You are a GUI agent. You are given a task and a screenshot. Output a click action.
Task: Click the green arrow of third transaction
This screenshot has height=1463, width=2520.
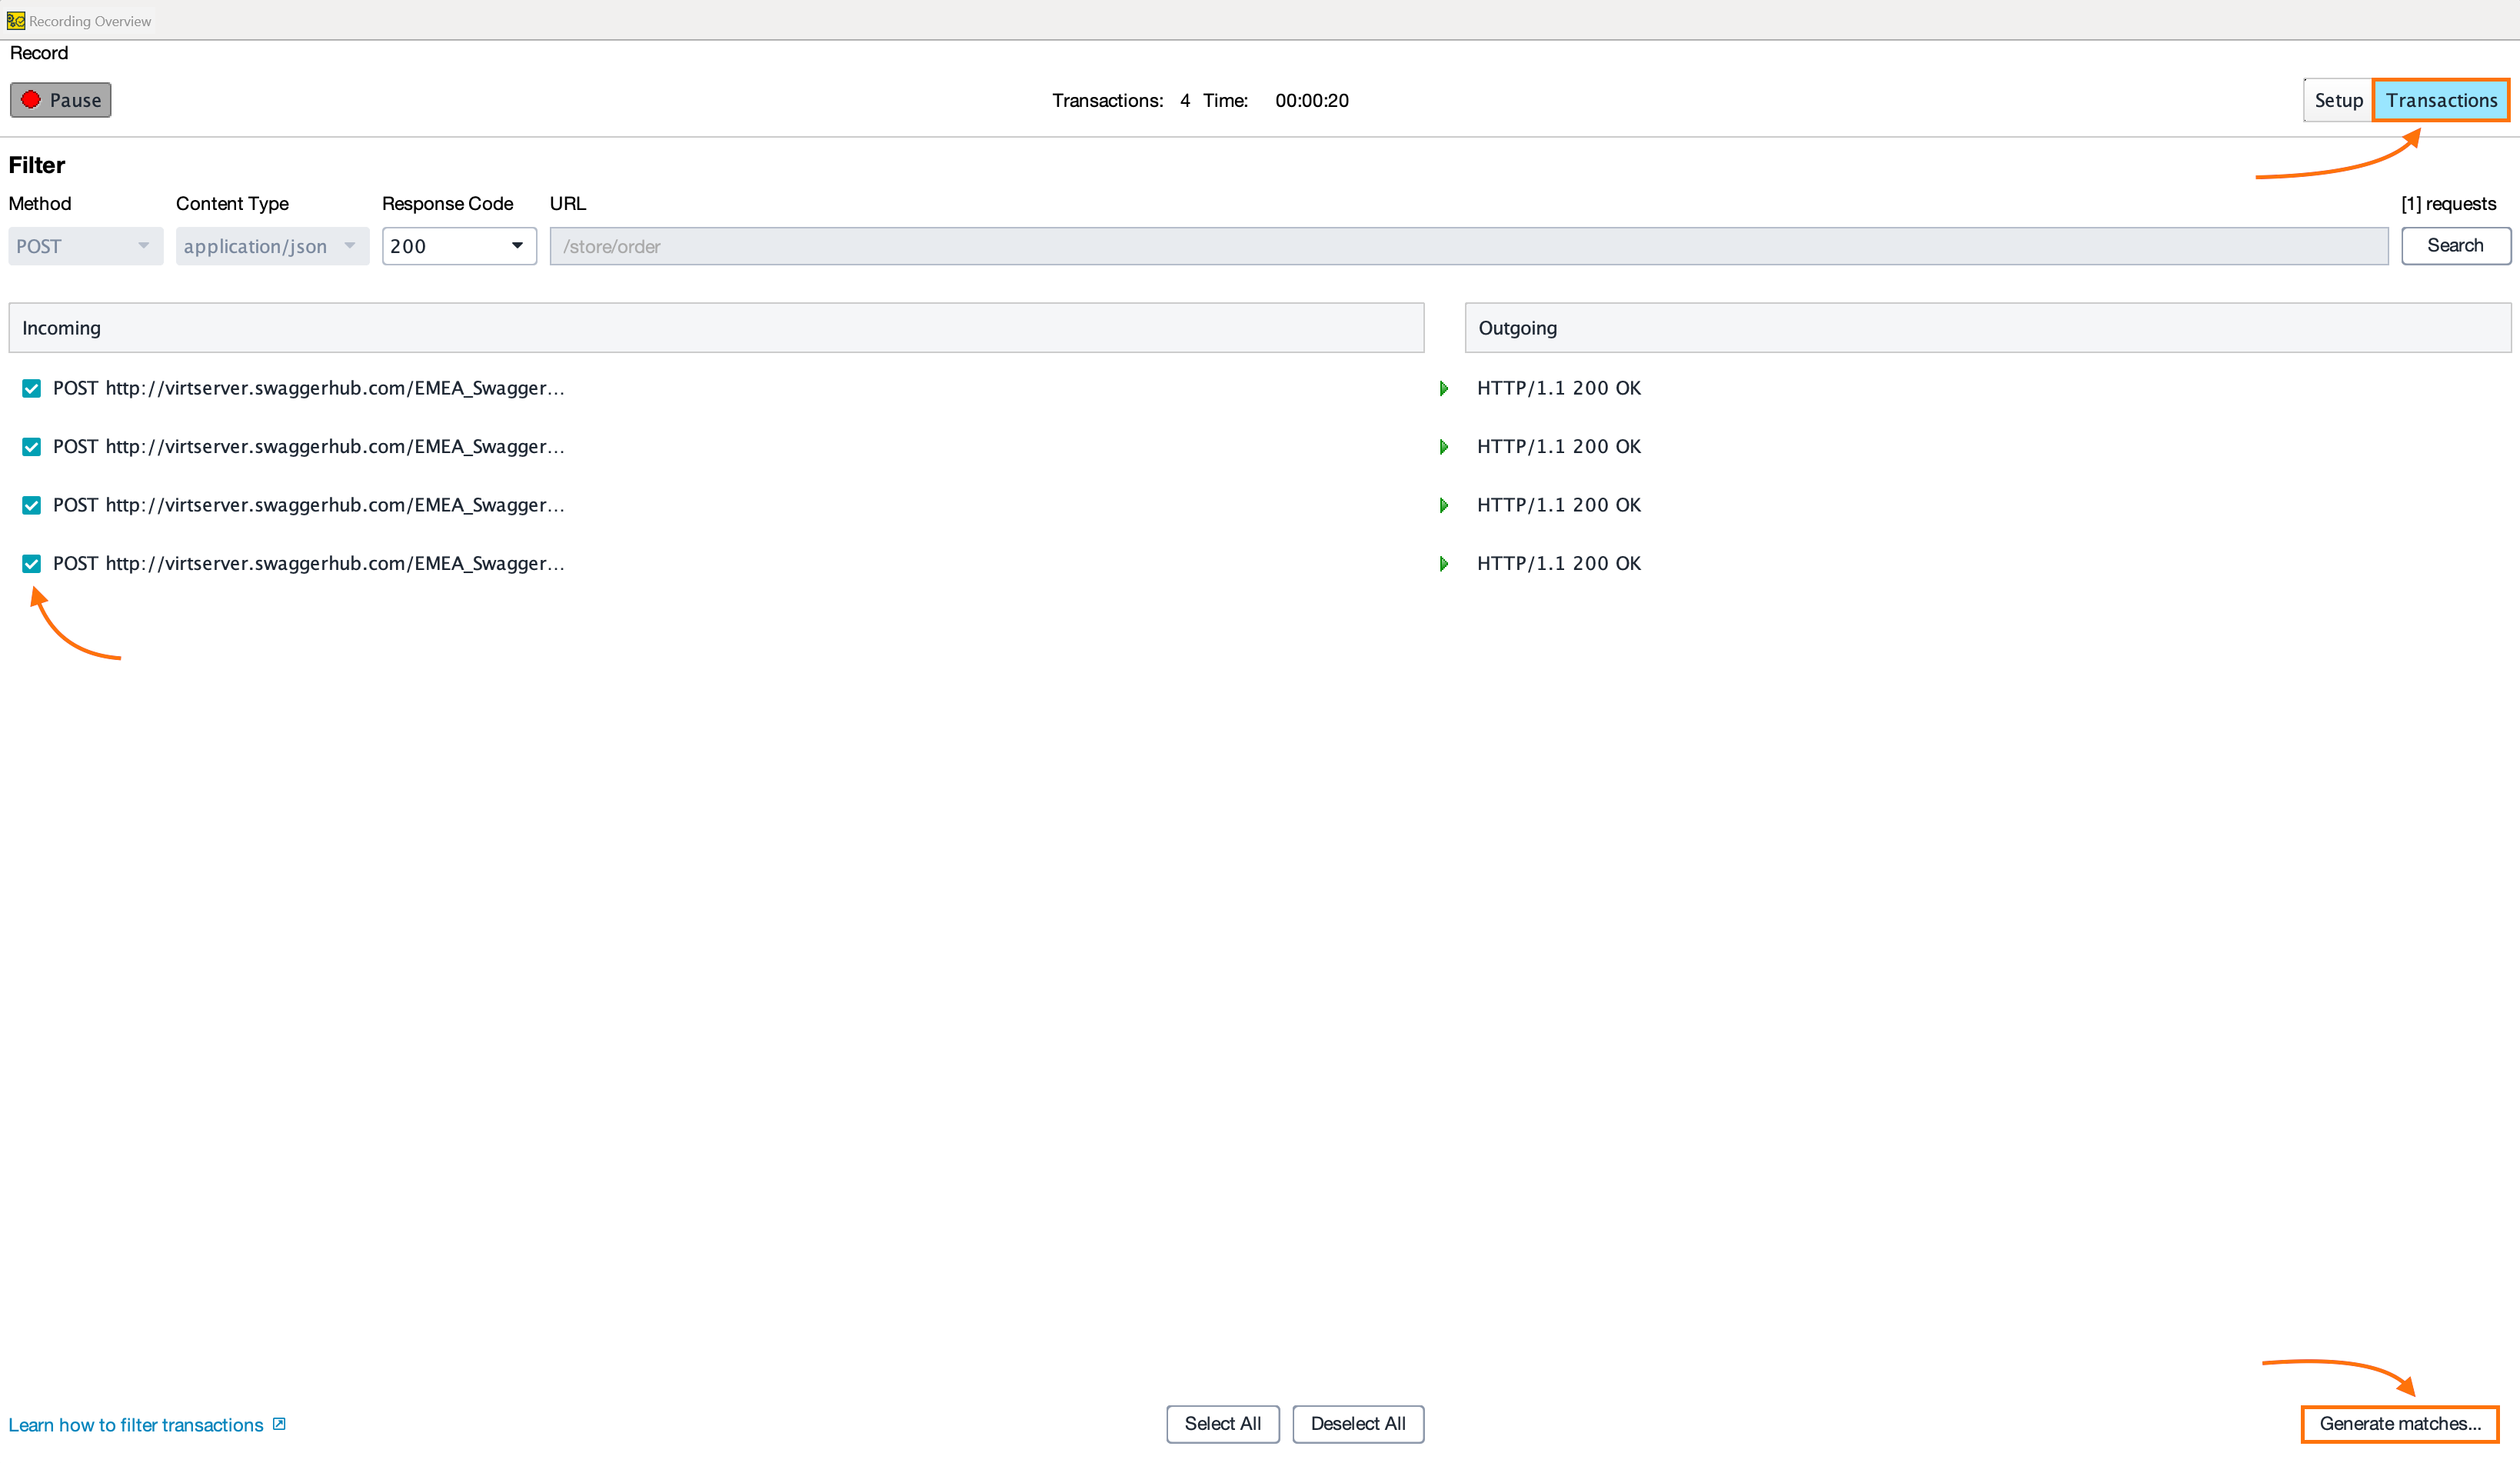click(x=1443, y=505)
